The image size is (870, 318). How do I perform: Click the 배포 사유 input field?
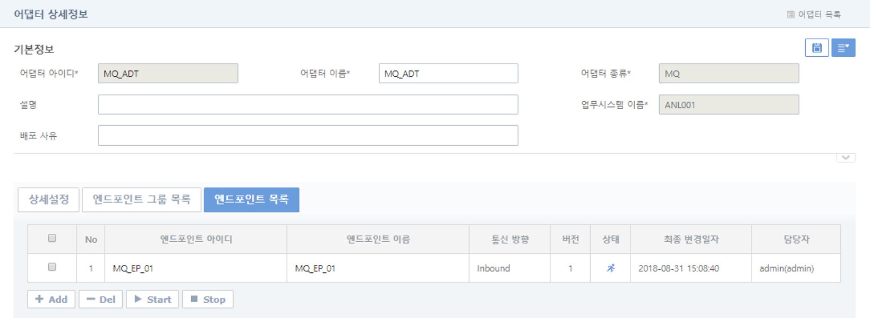click(x=308, y=136)
